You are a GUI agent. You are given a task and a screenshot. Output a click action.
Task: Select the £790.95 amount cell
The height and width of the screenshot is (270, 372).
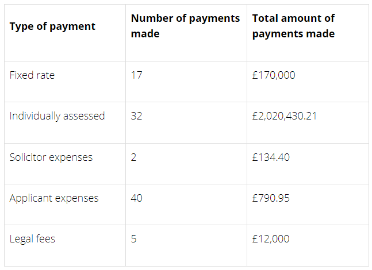point(271,198)
